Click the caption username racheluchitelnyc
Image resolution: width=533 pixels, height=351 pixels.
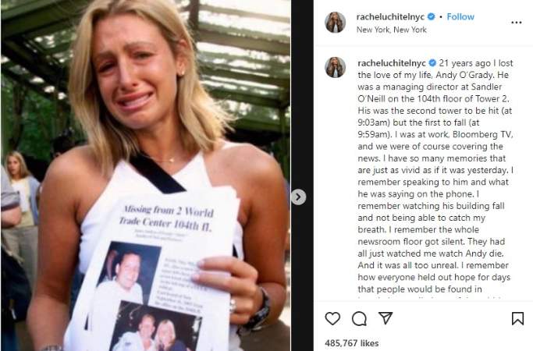tap(392, 63)
